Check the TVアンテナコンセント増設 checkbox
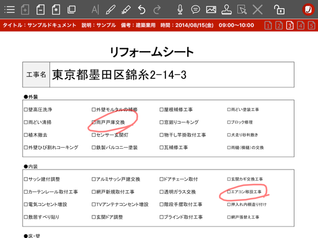 (x=93, y=205)
